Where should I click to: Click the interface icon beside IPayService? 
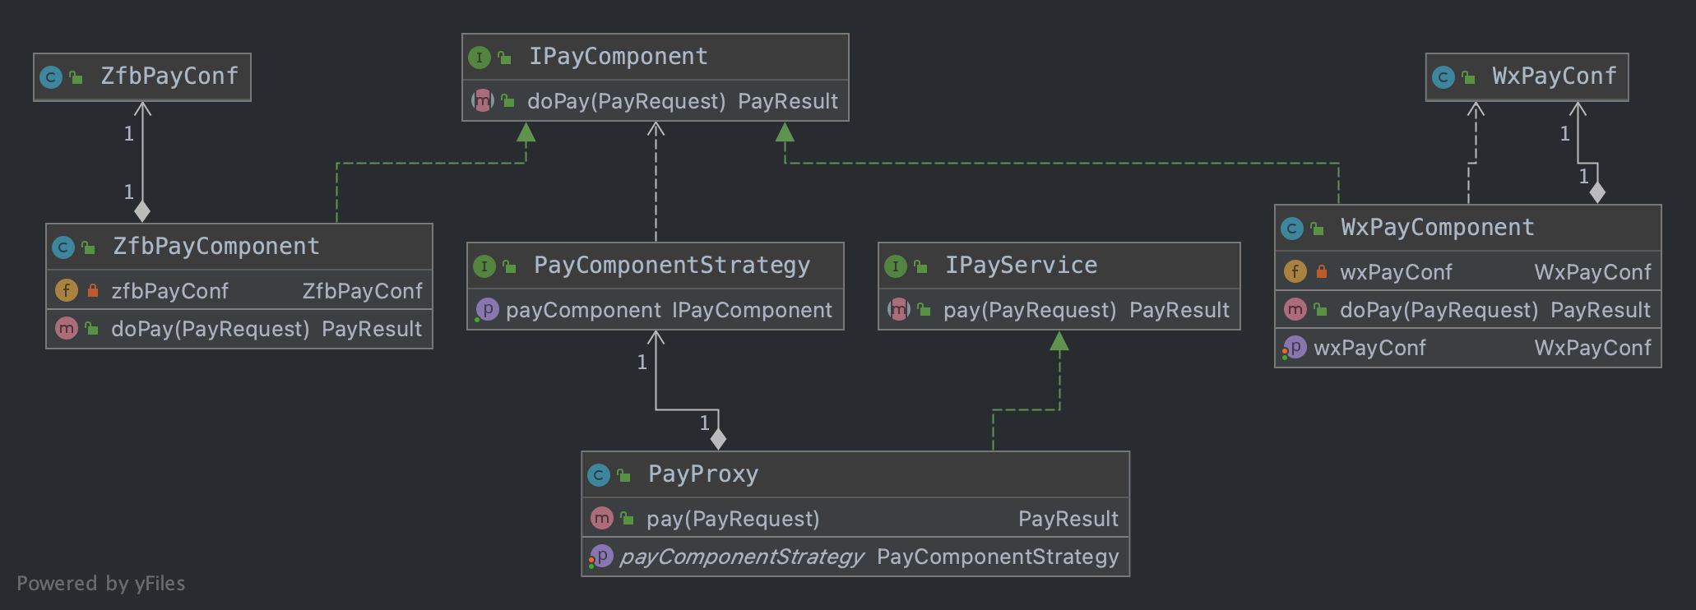(x=896, y=266)
